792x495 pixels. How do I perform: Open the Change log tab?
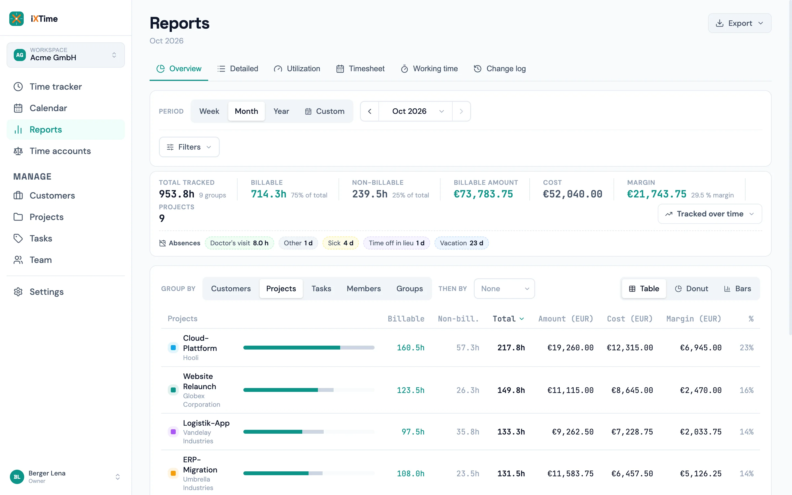tap(500, 69)
